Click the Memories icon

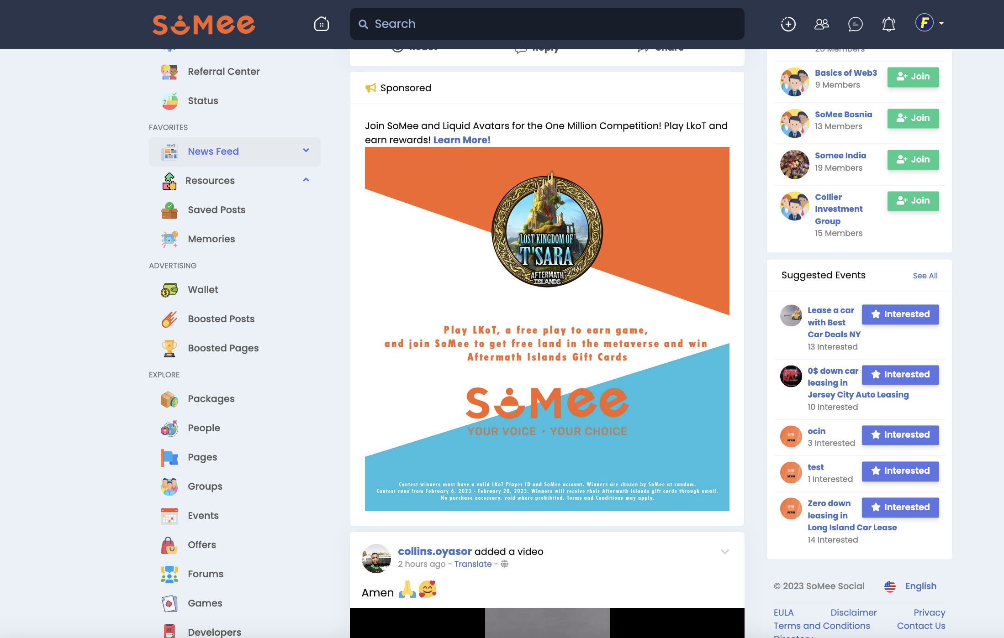(x=169, y=239)
